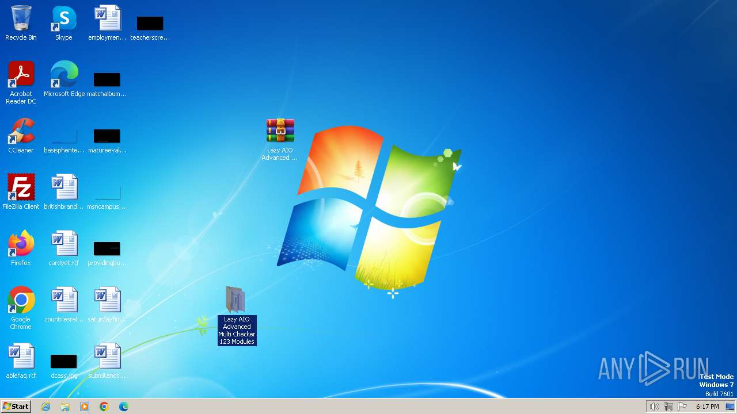The height and width of the screenshot is (414, 737).
Task: Click the 6:17 PM clock
Action: point(707,407)
